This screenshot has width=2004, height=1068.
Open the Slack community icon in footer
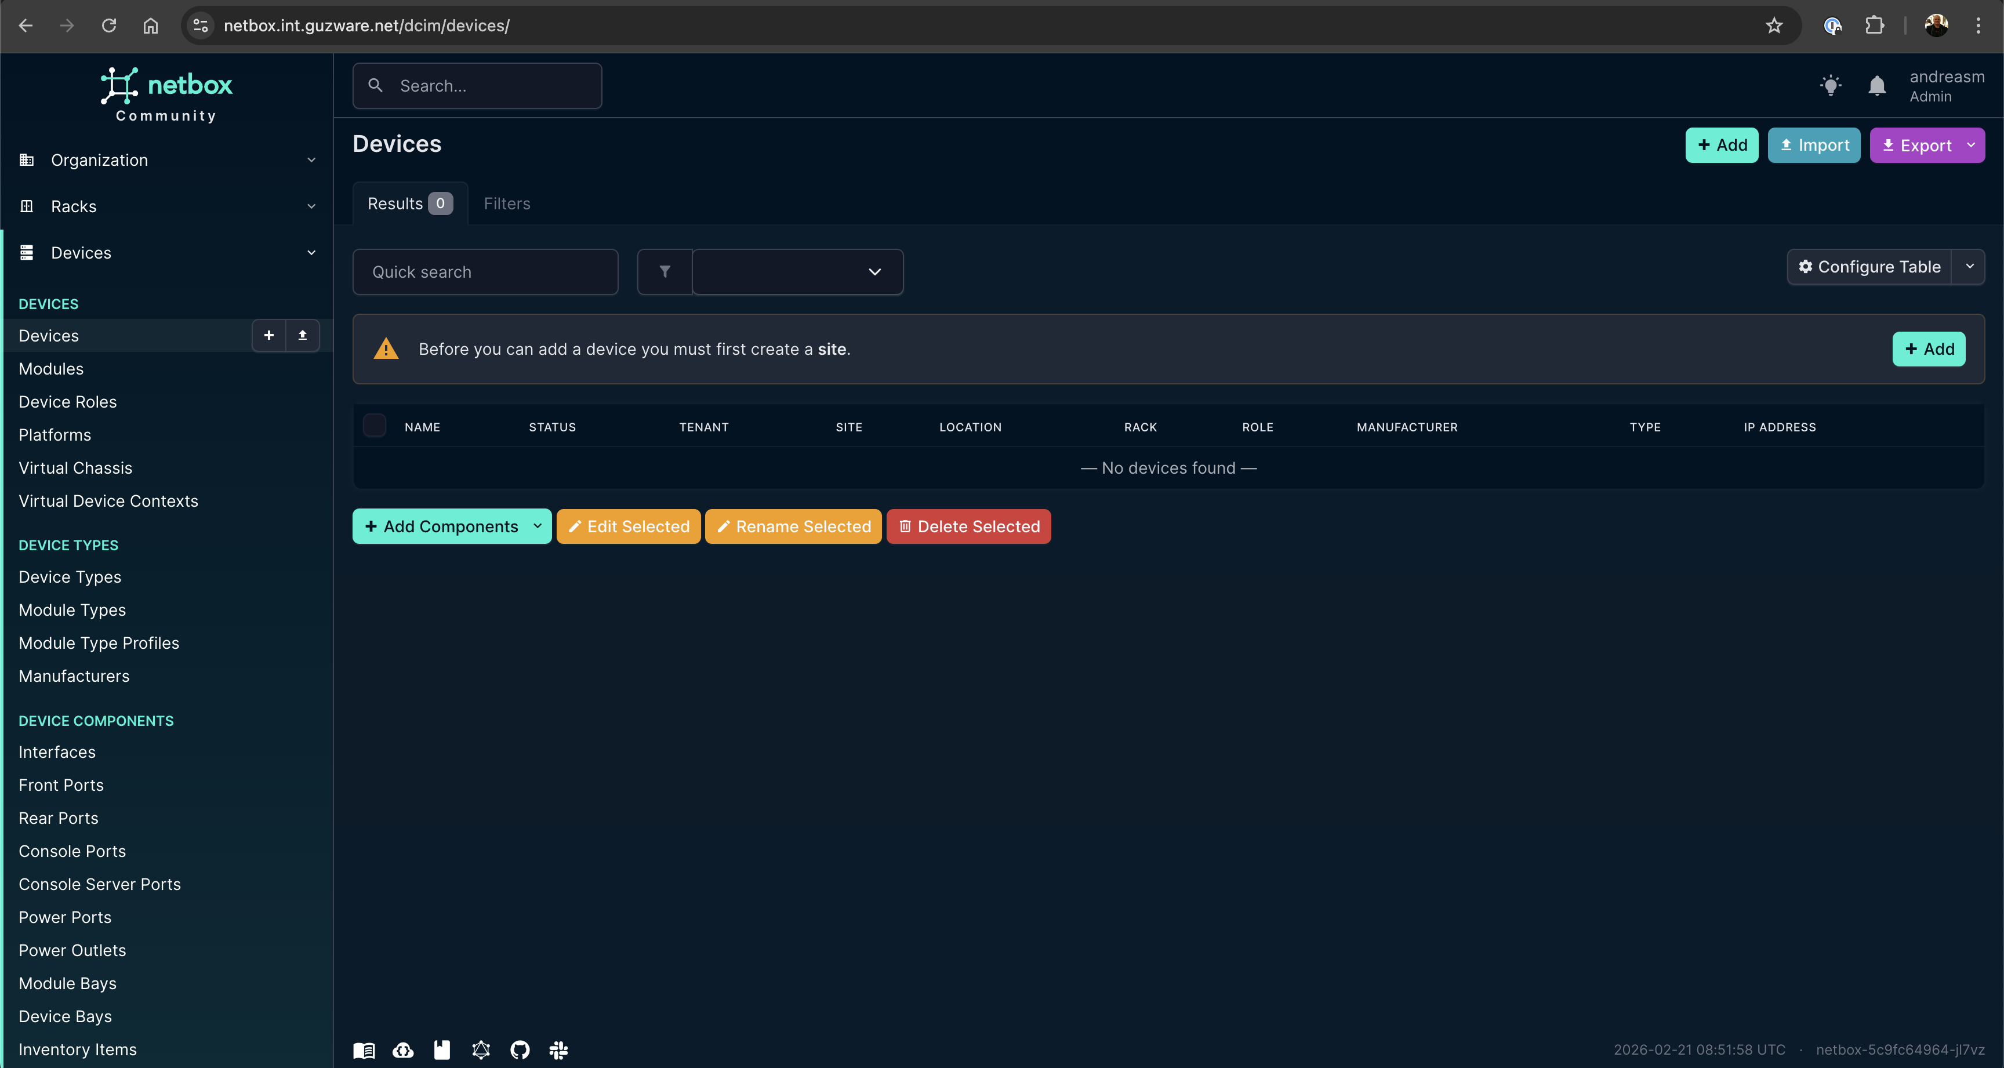[x=558, y=1050]
